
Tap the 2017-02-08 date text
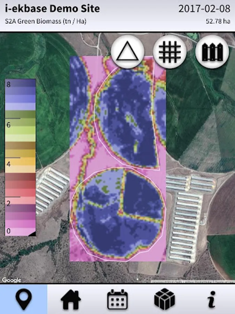coord(204,9)
